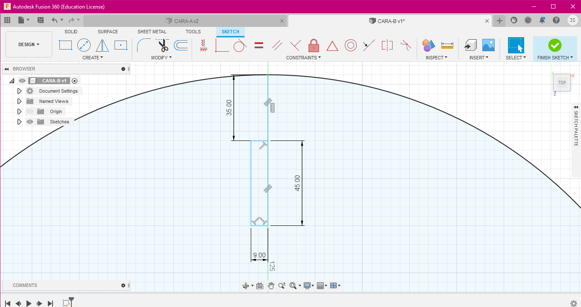Open the INSERT dropdown menu
The width and height of the screenshot is (581, 307).
[x=479, y=58]
